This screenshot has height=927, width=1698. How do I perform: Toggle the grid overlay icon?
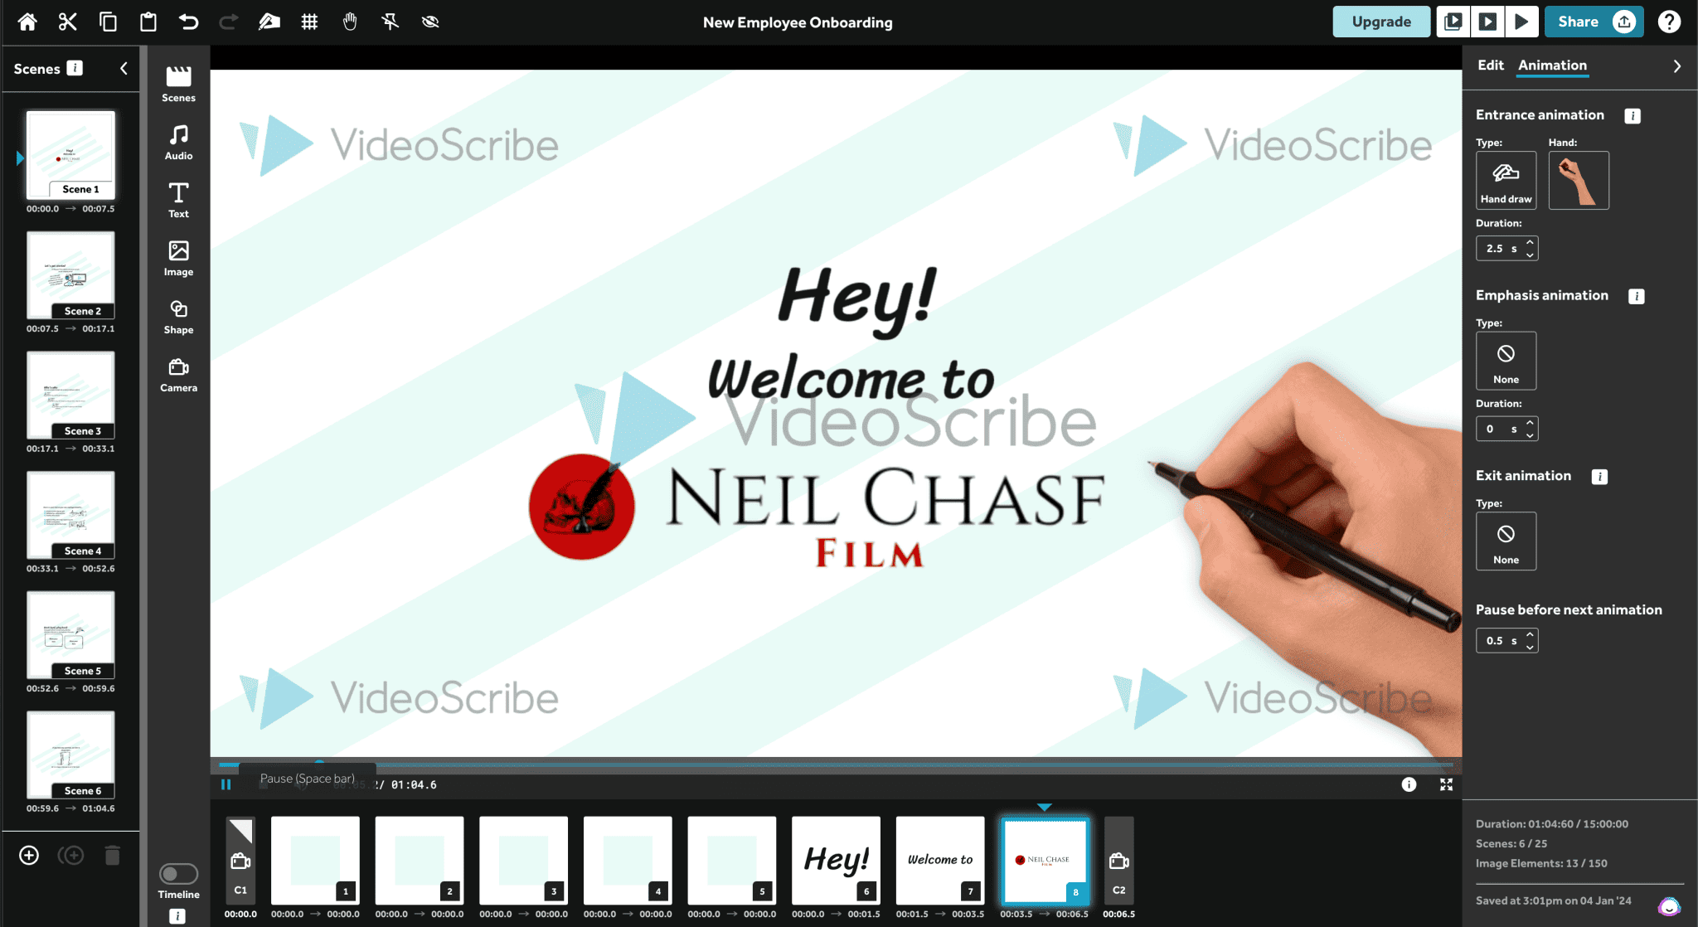(309, 22)
